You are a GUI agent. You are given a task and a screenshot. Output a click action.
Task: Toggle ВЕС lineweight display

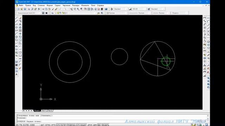(x=99, y=125)
